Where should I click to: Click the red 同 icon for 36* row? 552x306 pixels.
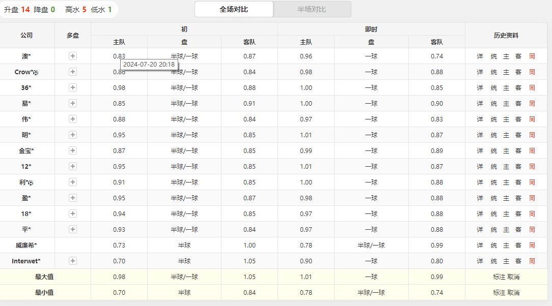(x=532, y=88)
